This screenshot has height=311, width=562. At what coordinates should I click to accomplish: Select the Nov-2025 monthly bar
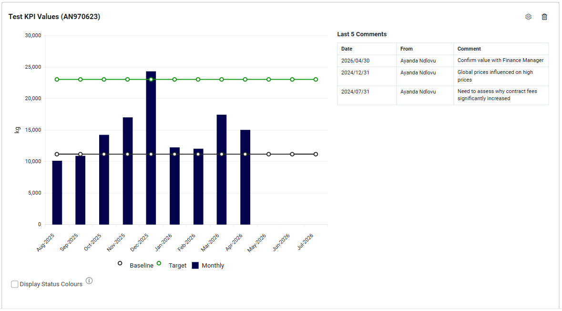[128, 171]
